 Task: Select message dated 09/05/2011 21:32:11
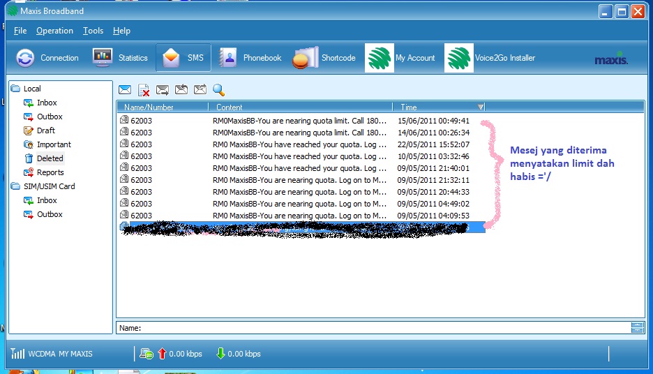click(302, 180)
